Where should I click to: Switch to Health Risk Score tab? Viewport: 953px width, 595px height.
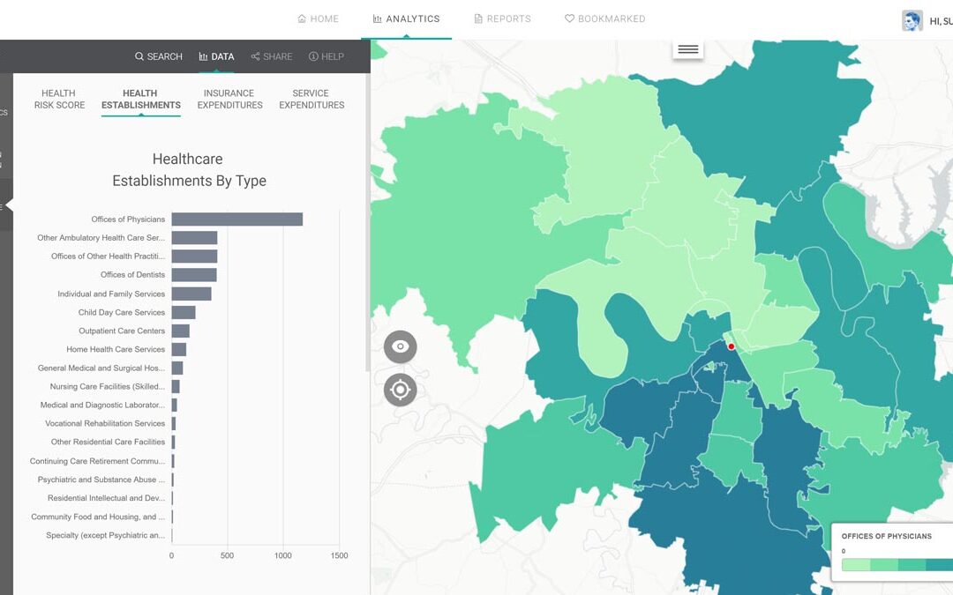pyautogui.click(x=59, y=99)
